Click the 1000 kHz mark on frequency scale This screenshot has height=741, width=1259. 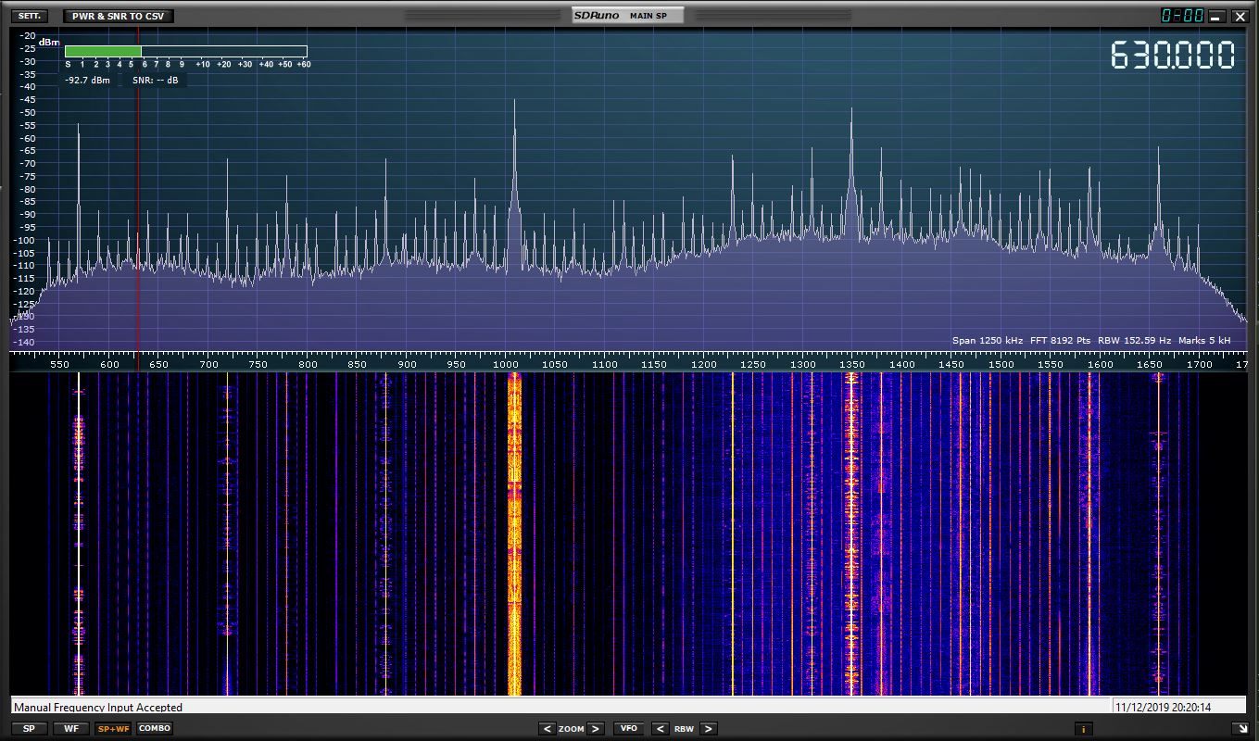click(506, 365)
